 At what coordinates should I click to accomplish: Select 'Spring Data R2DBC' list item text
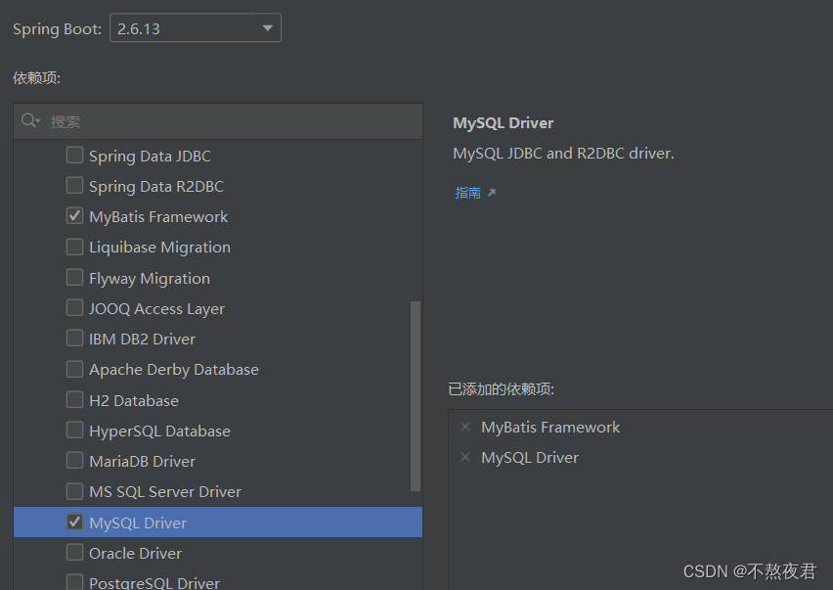(156, 186)
